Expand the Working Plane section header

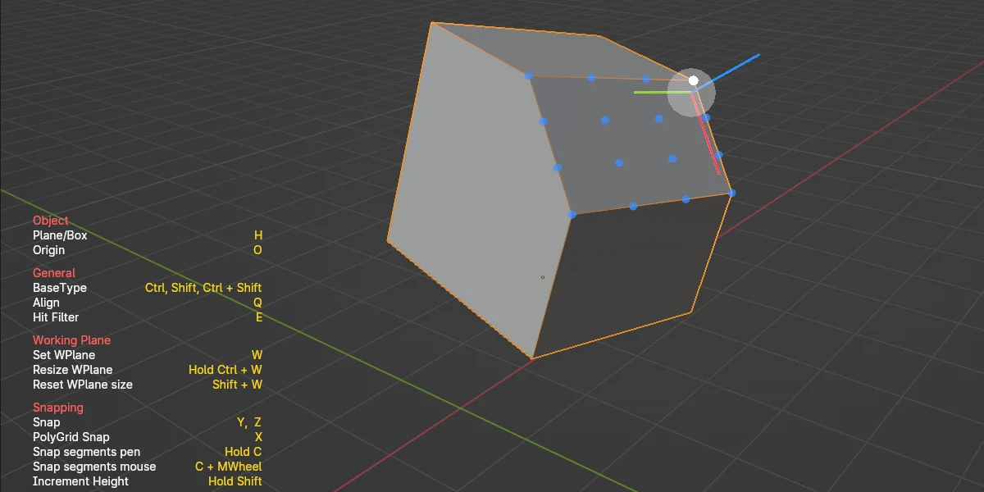pyautogui.click(x=71, y=339)
